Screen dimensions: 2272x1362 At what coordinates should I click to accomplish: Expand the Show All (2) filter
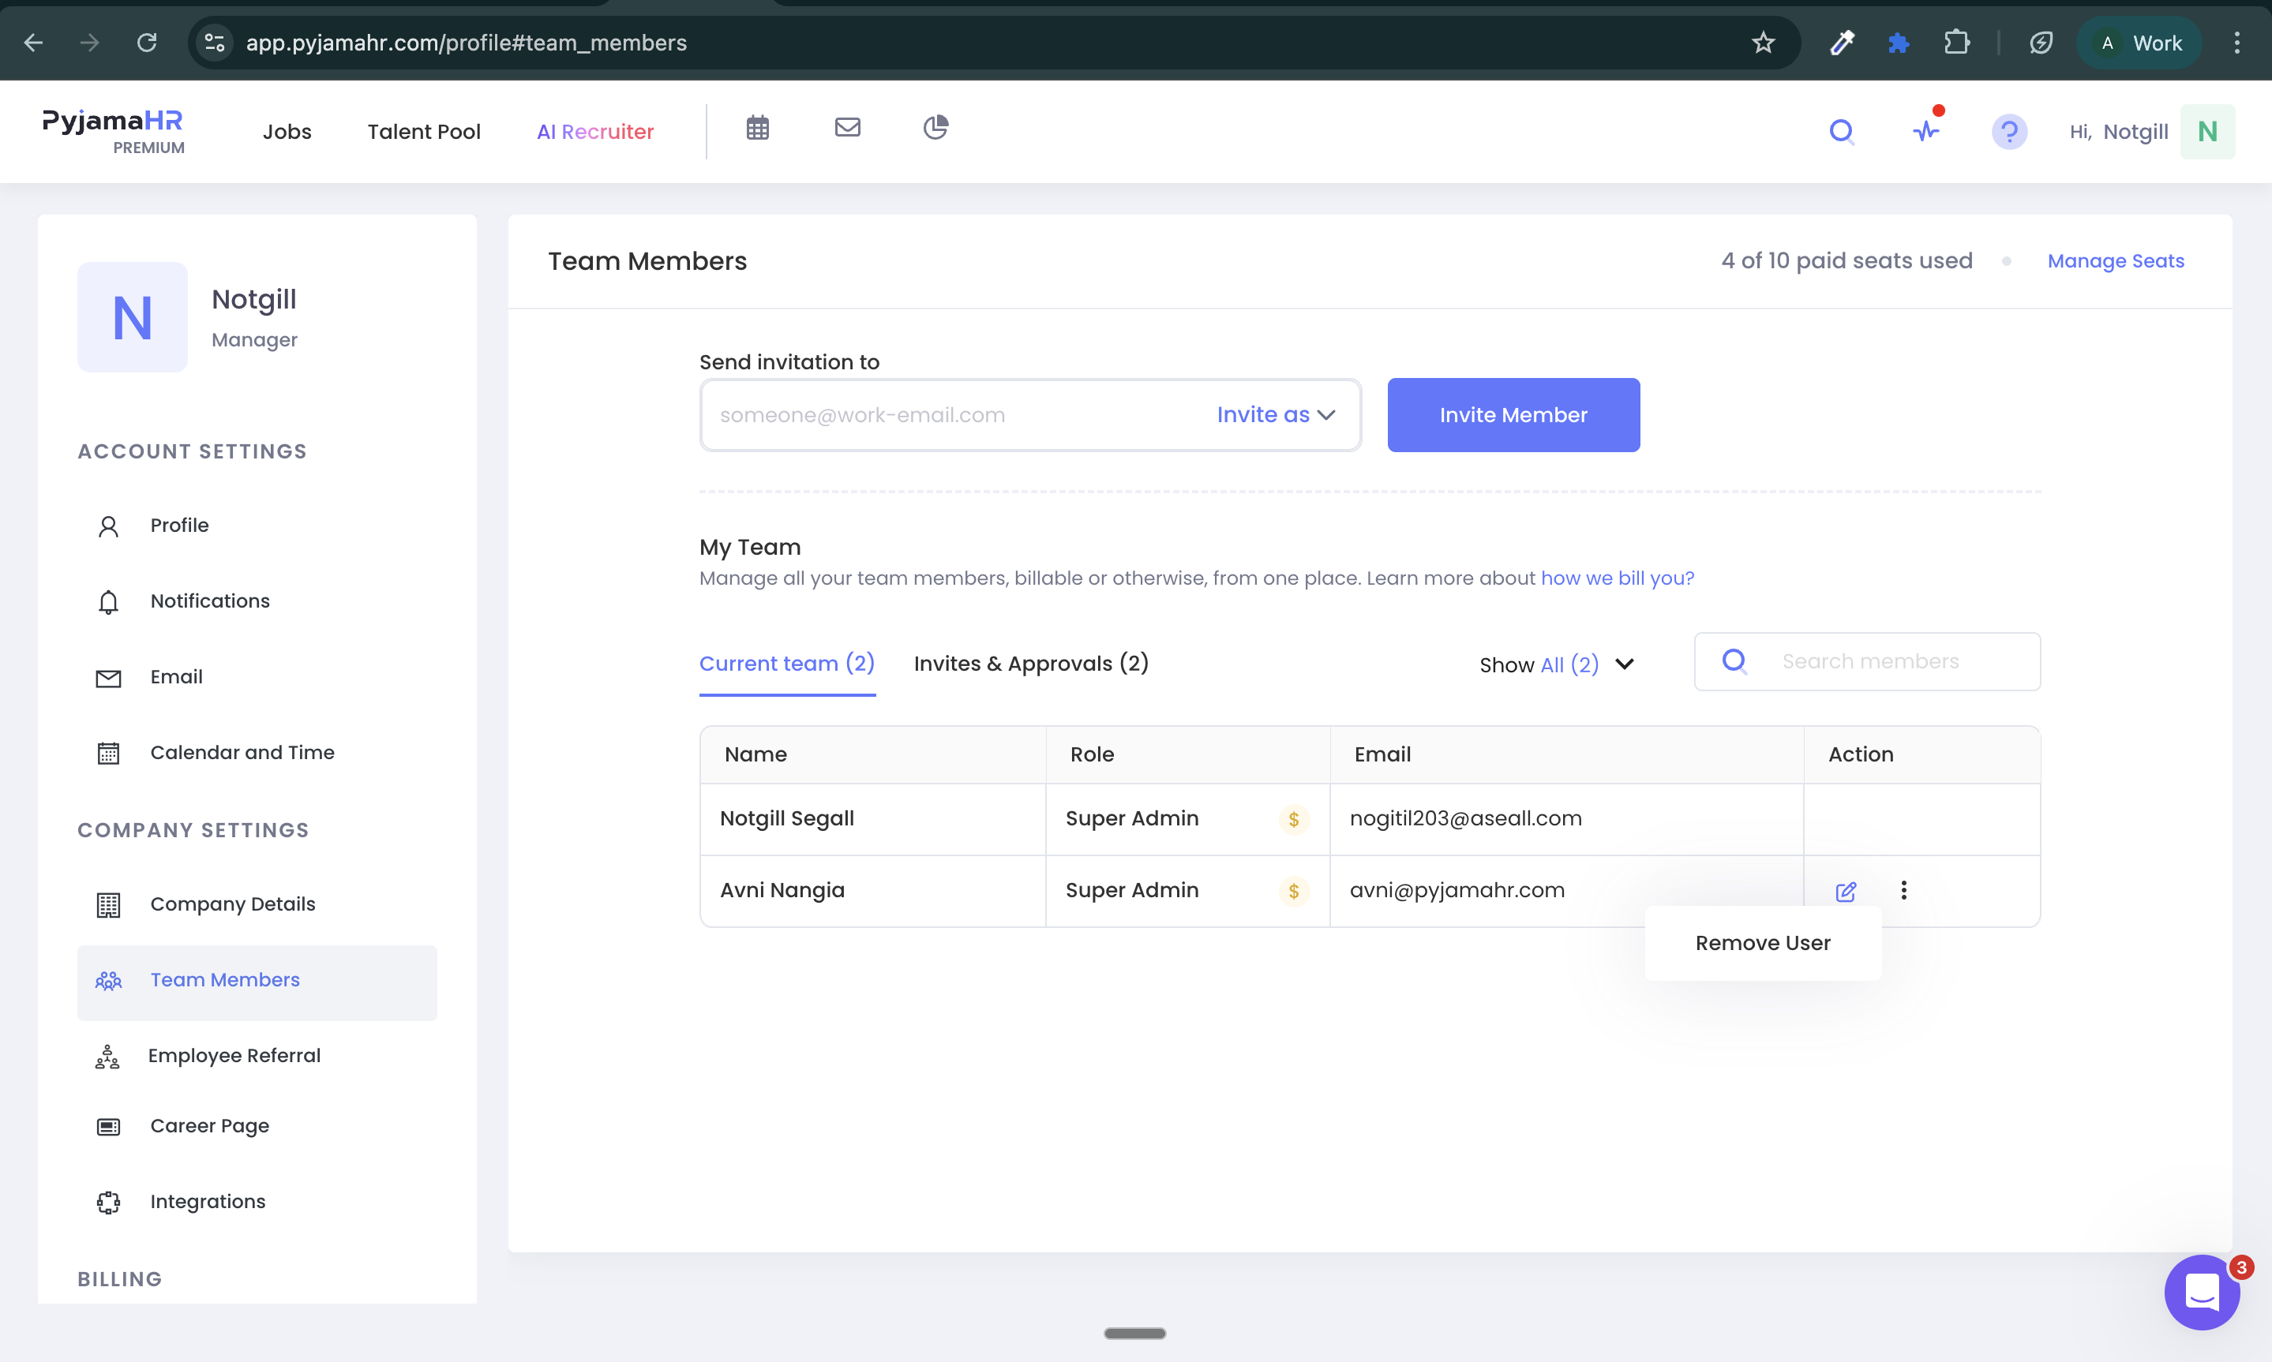coord(1557,664)
